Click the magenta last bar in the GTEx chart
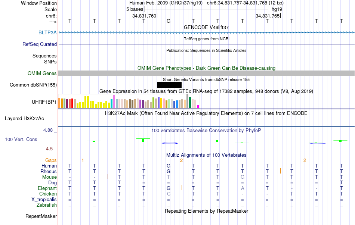Viewport: 355px width, 225px height. 198,107
